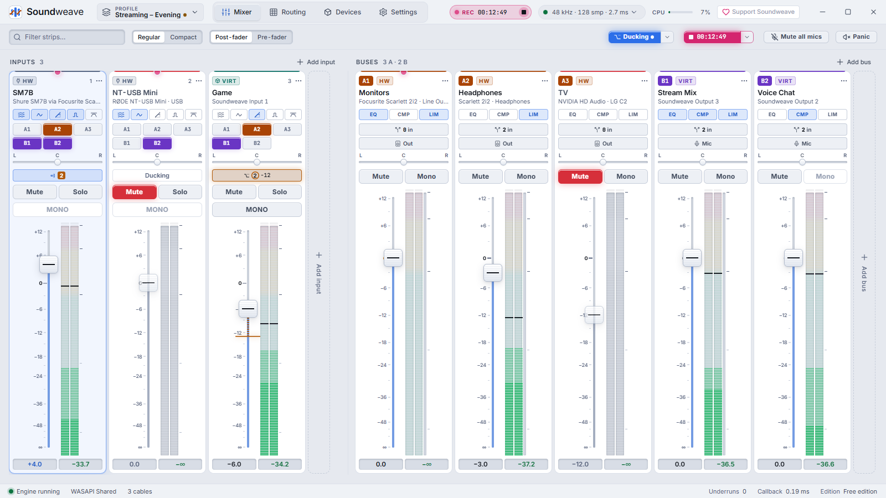The width and height of the screenshot is (886, 498).
Task: Toggle the flat-top limiter icon on SM7B strip
Action: [x=94, y=115]
